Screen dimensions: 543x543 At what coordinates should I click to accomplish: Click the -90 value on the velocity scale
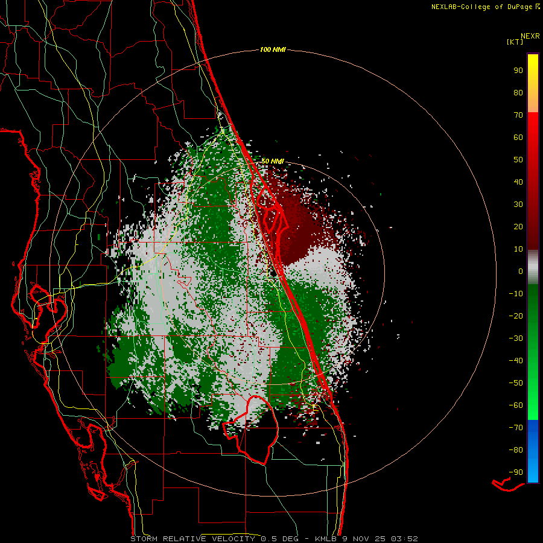coord(516,472)
